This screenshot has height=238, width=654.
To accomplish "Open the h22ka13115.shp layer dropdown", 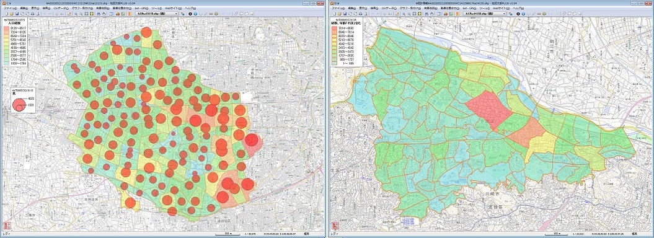I will pyautogui.click(x=157, y=14).
